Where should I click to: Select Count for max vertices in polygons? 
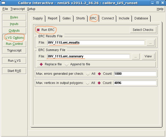(99, 83)
